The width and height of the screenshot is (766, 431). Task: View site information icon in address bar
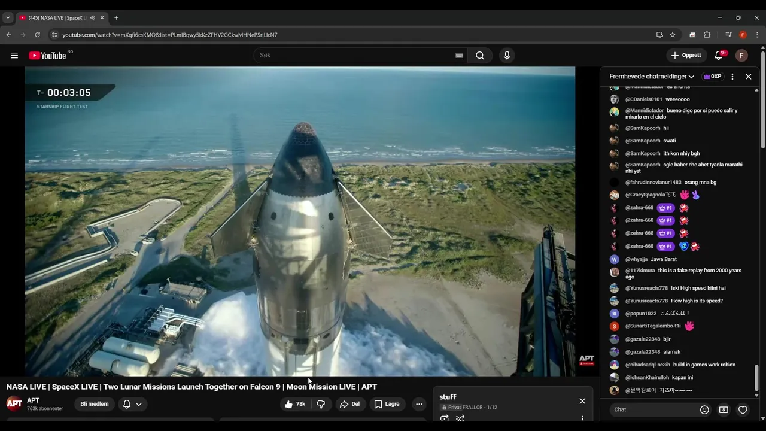(54, 35)
